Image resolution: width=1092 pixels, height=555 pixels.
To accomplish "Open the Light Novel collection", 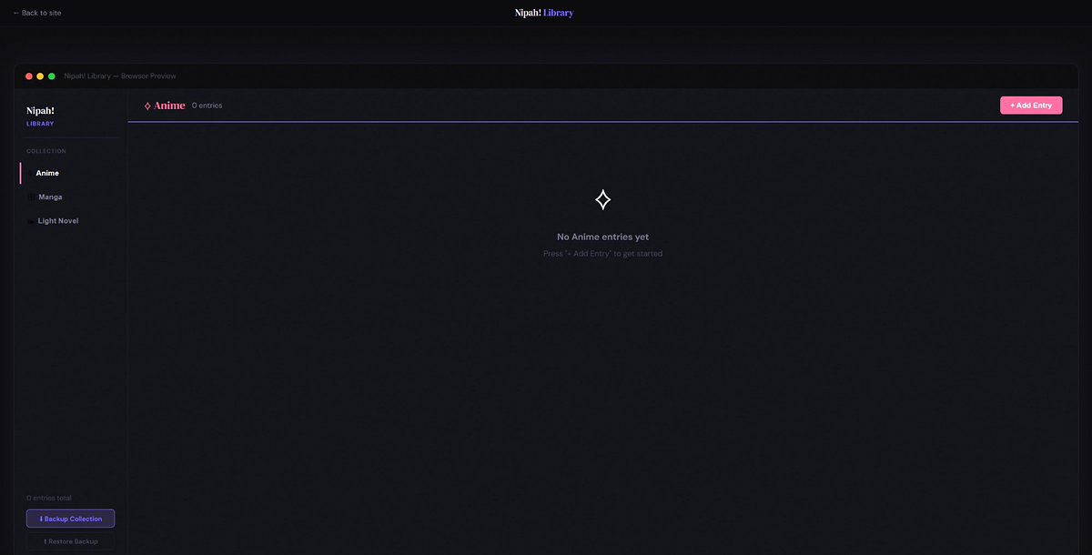I will click(58, 220).
